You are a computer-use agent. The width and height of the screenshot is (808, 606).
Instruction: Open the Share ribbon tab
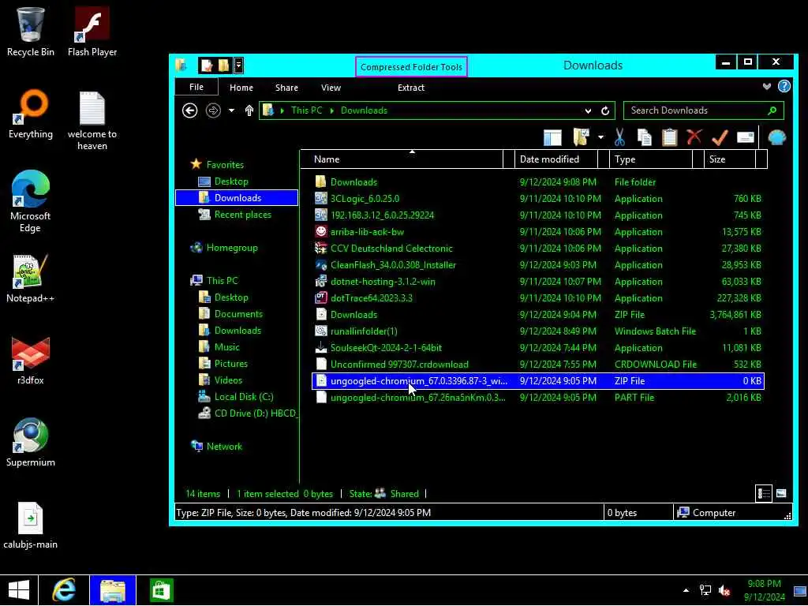[286, 88]
